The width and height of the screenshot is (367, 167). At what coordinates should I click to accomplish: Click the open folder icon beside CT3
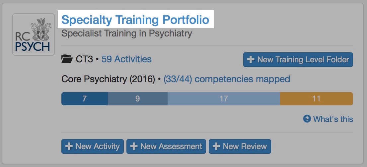click(x=67, y=60)
